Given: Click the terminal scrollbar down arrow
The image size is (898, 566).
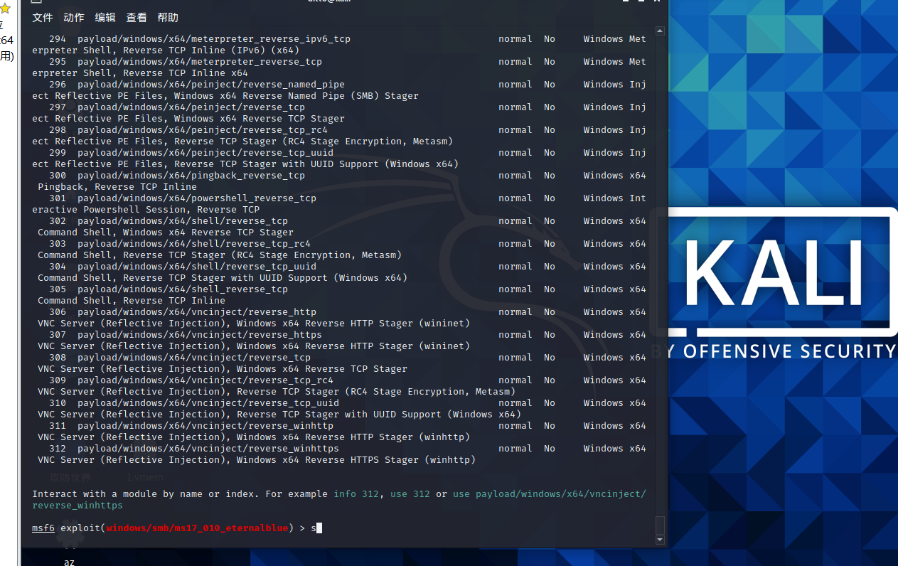Looking at the screenshot, I should [x=660, y=540].
